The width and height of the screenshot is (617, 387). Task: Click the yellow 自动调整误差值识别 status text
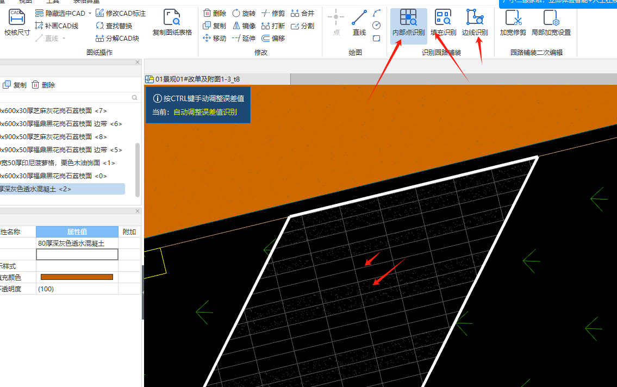205,112
